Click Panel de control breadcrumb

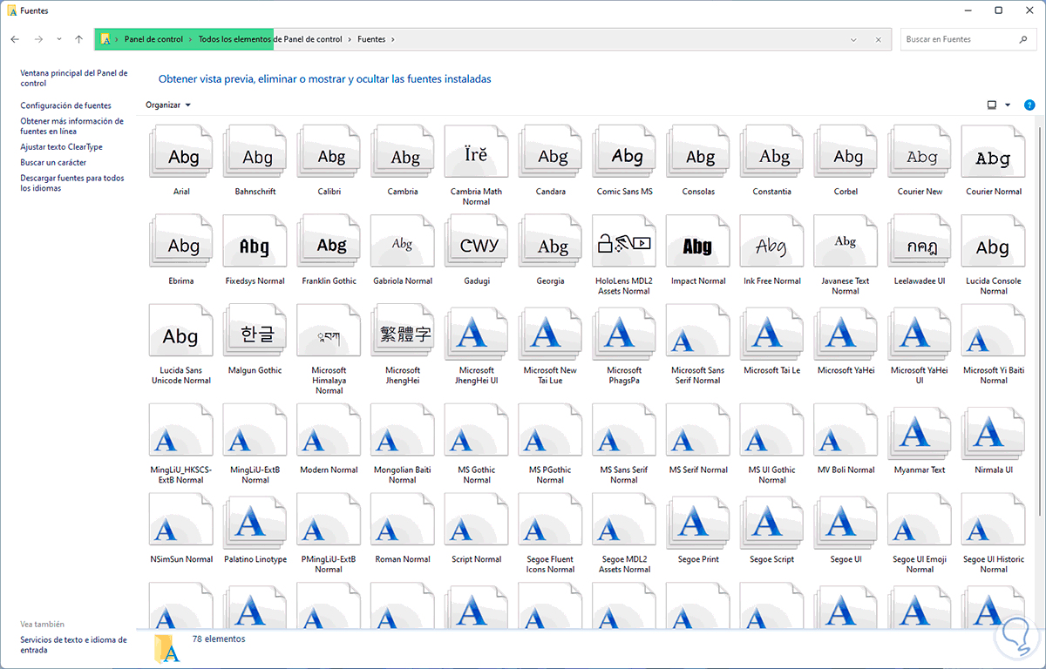click(x=153, y=39)
